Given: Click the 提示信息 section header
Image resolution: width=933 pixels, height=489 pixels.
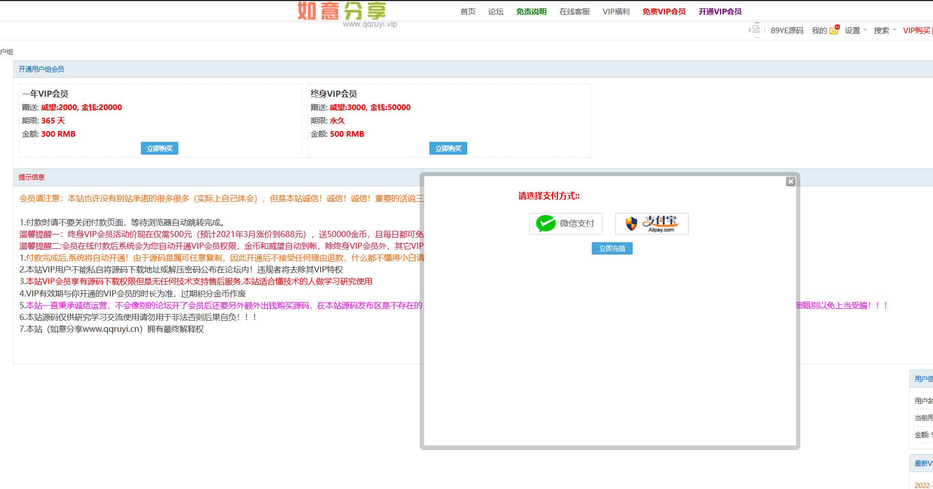Looking at the screenshot, I should click(x=32, y=177).
